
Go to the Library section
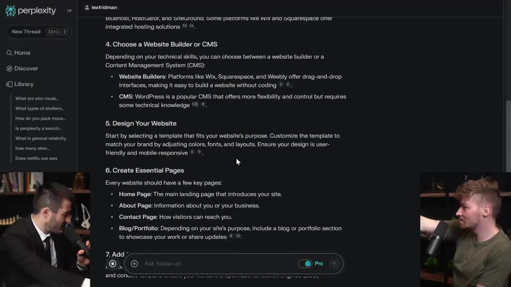(24, 84)
